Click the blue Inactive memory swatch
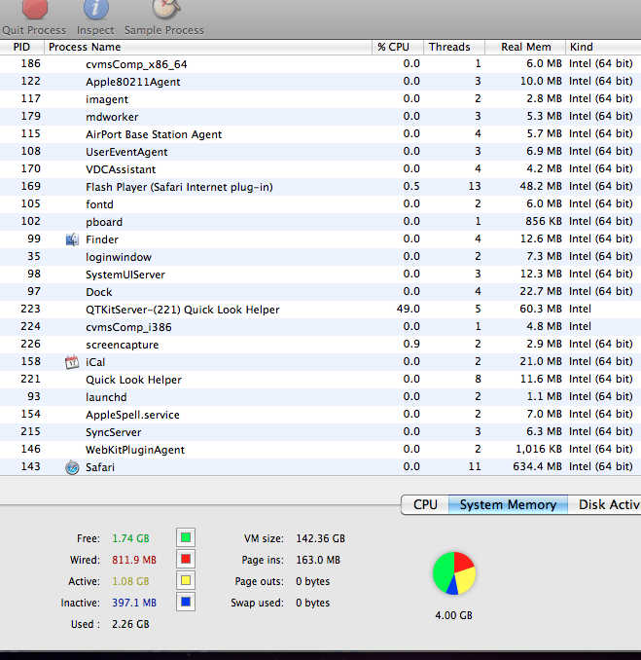 coord(186,602)
